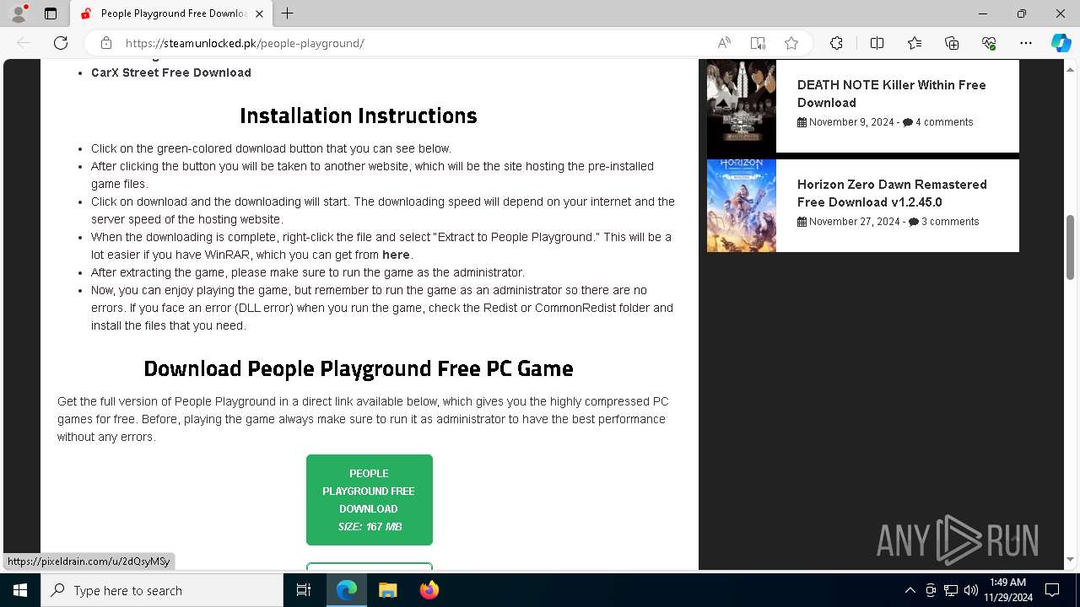The width and height of the screenshot is (1080, 607).
Task: Open Task View on the taskbar
Action: coord(304,590)
